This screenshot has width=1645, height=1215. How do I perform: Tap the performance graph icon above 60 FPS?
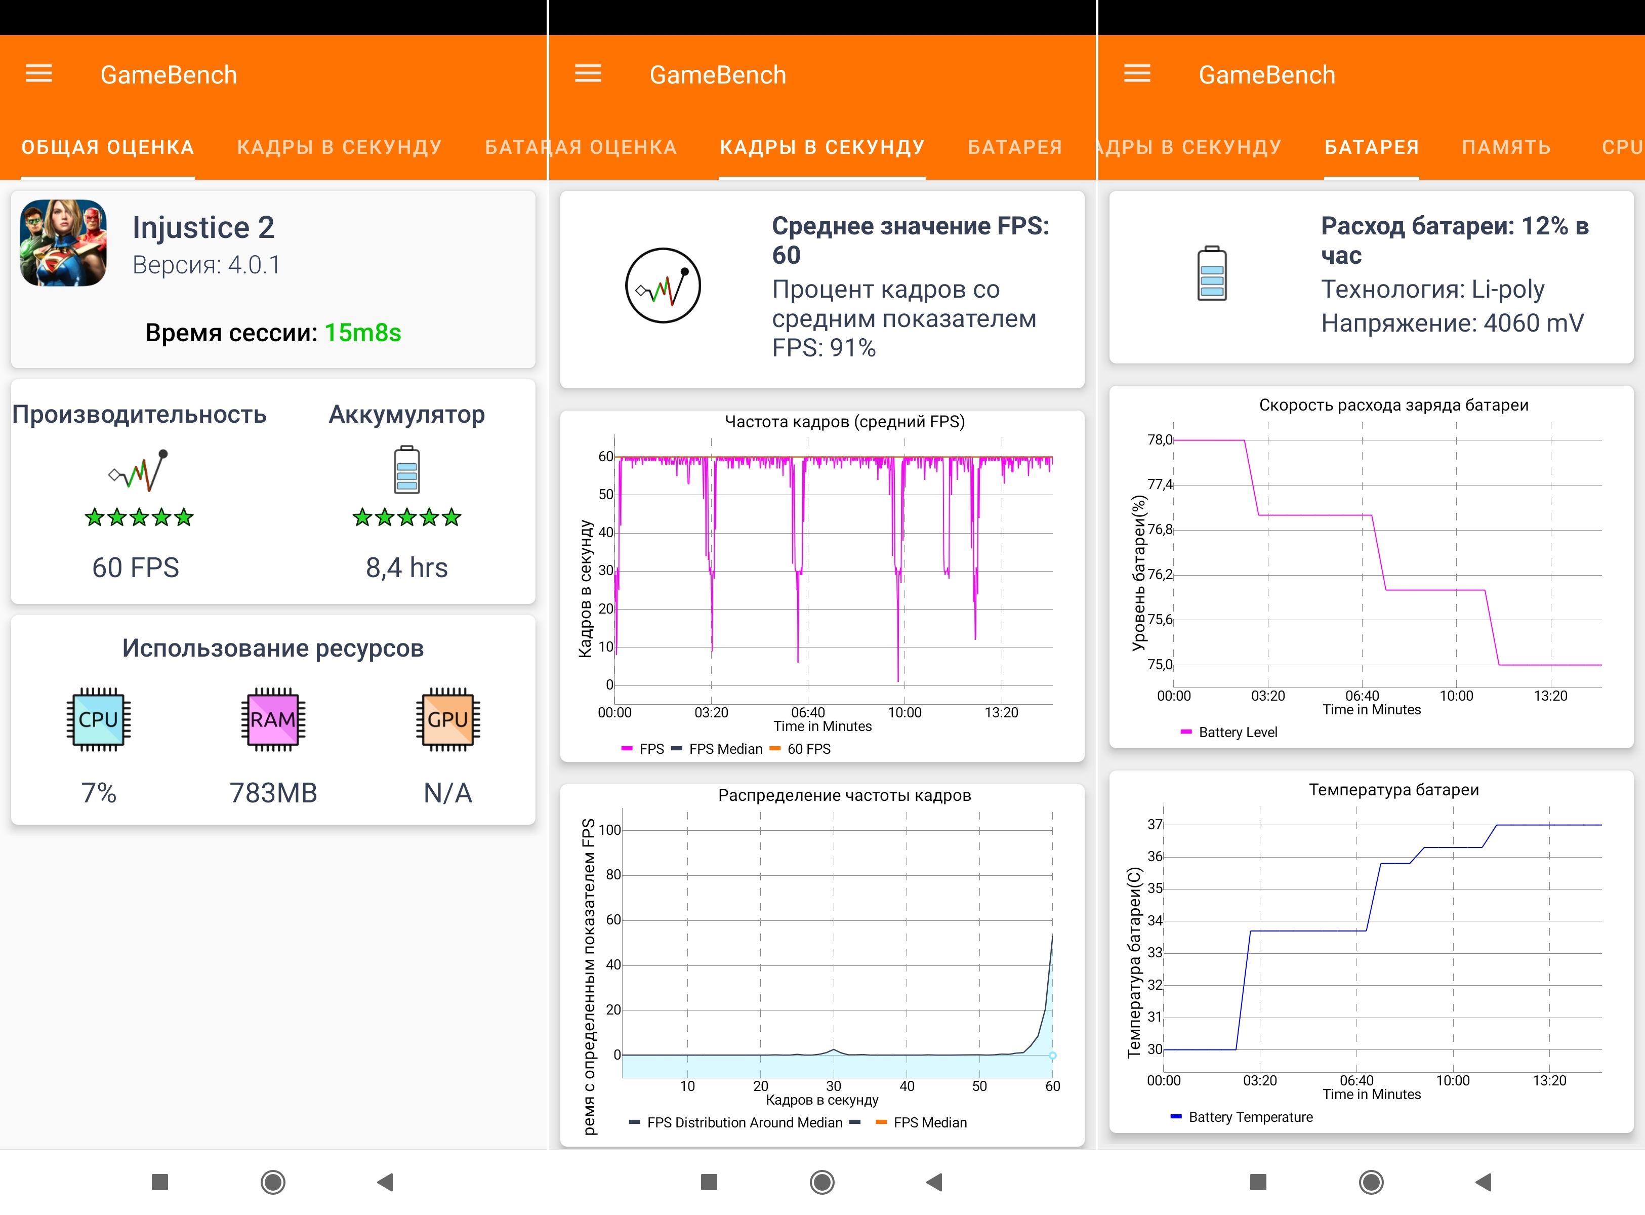click(x=139, y=471)
